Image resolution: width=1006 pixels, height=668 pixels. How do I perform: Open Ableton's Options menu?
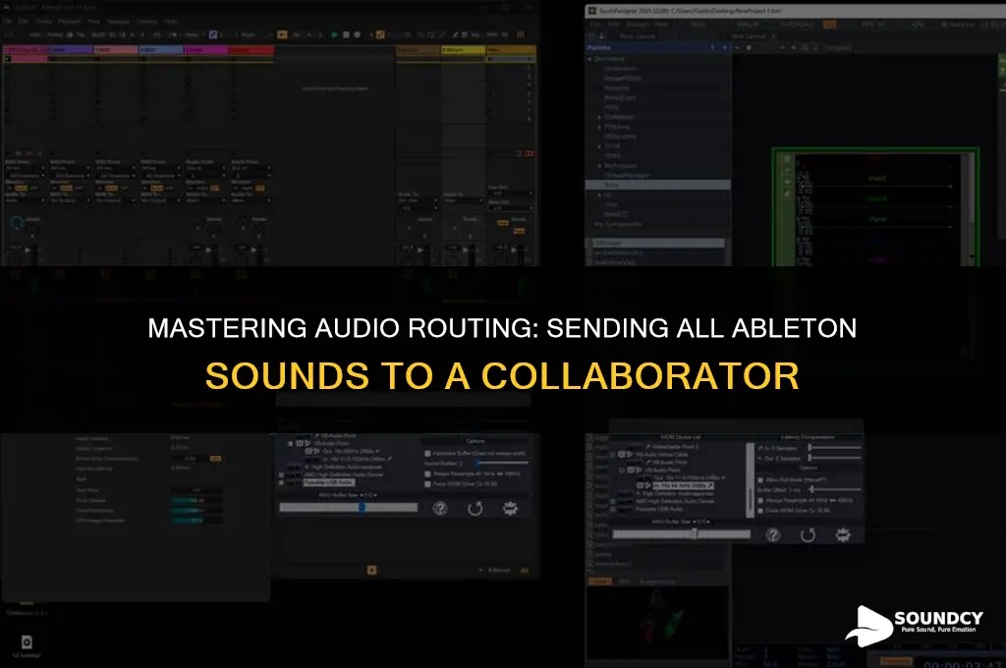(147, 22)
